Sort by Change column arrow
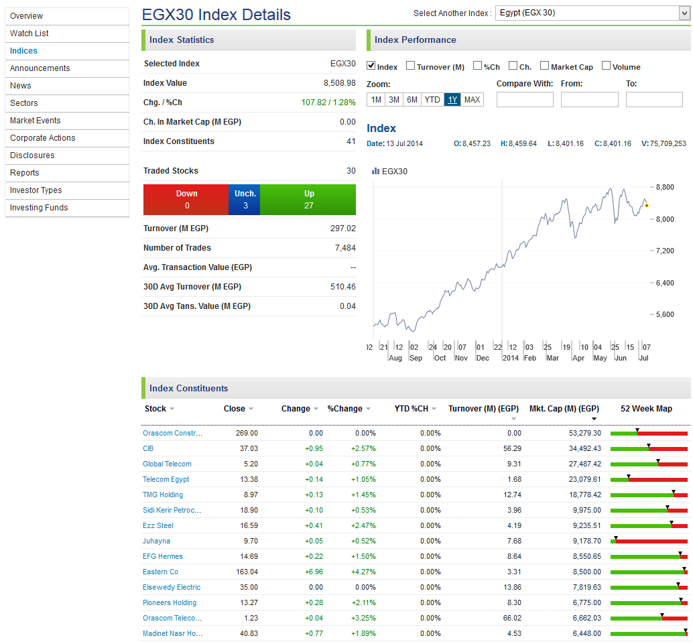693x644 pixels. 316,409
